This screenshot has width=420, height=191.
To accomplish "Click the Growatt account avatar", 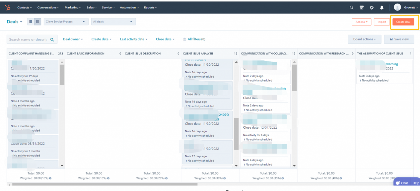I will click(397, 7).
